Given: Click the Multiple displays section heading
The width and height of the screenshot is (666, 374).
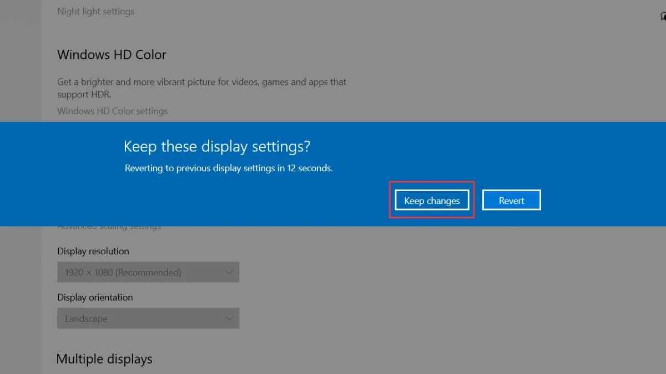Looking at the screenshot, I should pos(104,359).
